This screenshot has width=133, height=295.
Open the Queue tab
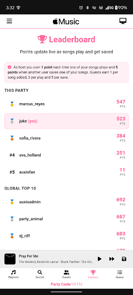pyautogui.click(x=120, y=274)
